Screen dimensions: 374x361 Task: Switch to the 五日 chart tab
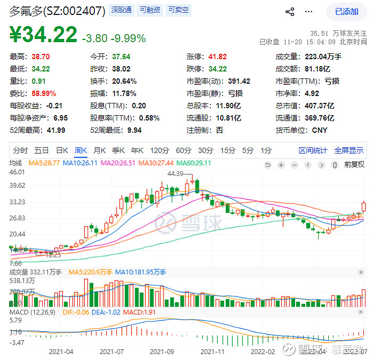pos(41,151)
